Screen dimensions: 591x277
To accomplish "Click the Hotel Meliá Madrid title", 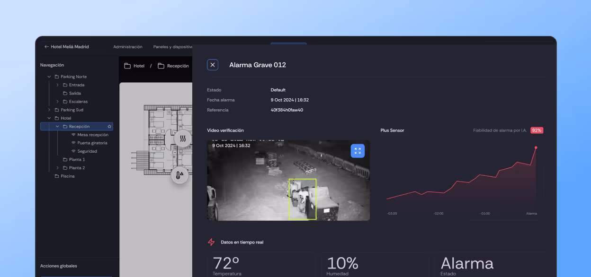I will coord(70,47).
